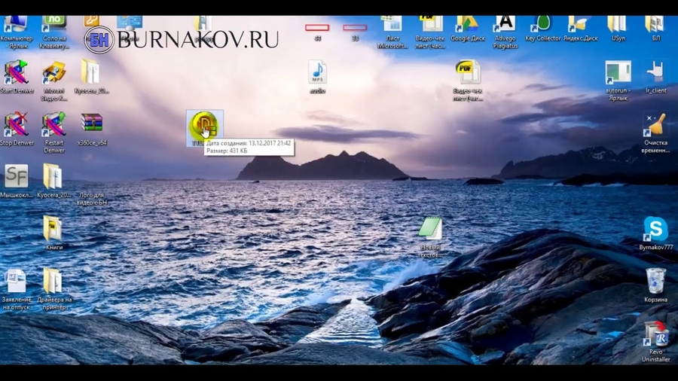Click the Очистка временных broom shortcut
678x381 pixels.
pyautogui.click(x=655, y=125)
